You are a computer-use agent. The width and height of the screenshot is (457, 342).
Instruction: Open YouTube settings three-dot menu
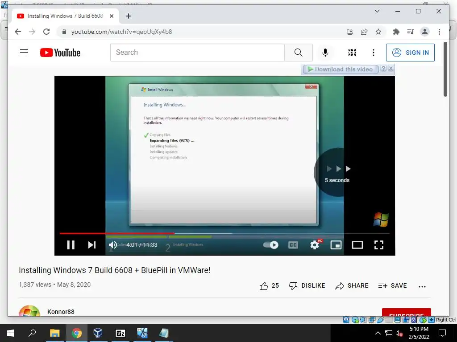click(x=374, y=53)
